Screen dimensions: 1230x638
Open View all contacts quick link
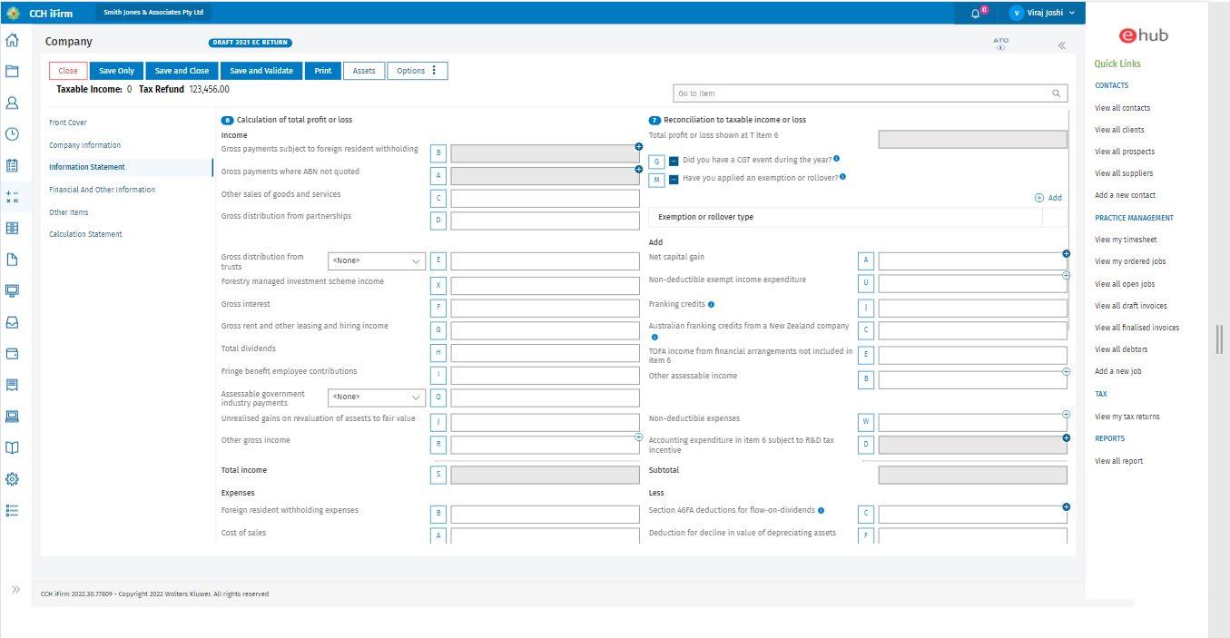[1122, 108]
